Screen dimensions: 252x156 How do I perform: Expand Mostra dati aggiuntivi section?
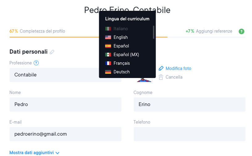(x=34, y=153)
